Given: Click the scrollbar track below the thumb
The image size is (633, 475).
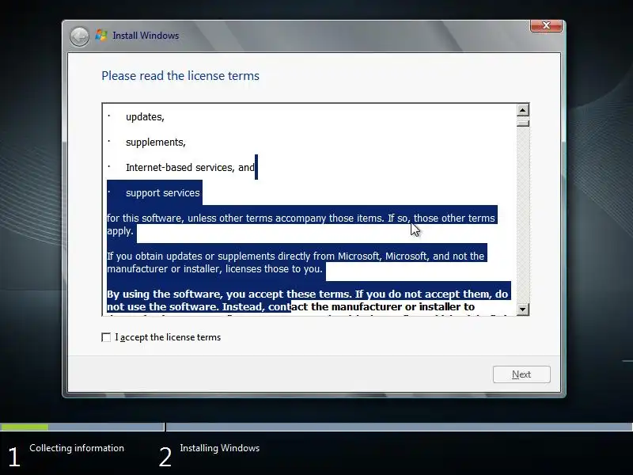Looking at the screenshot, I should (522, 215).
